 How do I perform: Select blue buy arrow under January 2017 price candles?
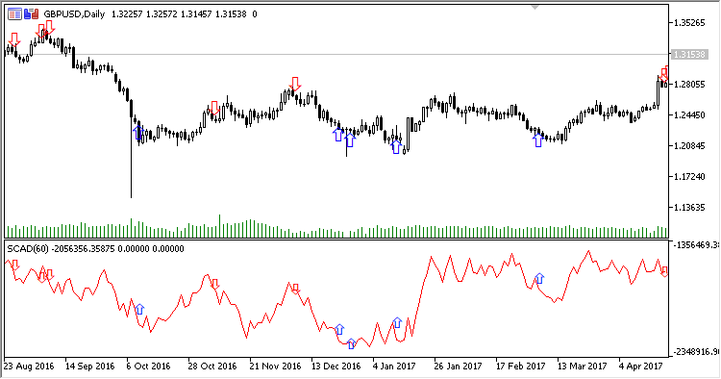396,147
